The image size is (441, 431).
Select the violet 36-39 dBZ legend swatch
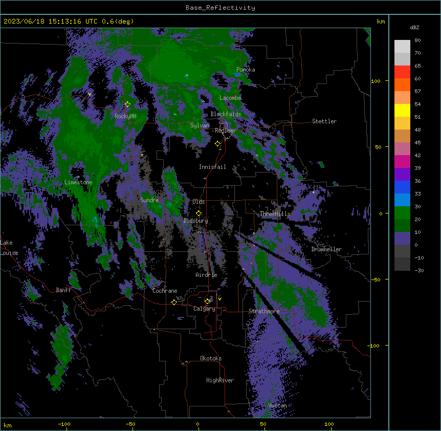coord(402,175)
